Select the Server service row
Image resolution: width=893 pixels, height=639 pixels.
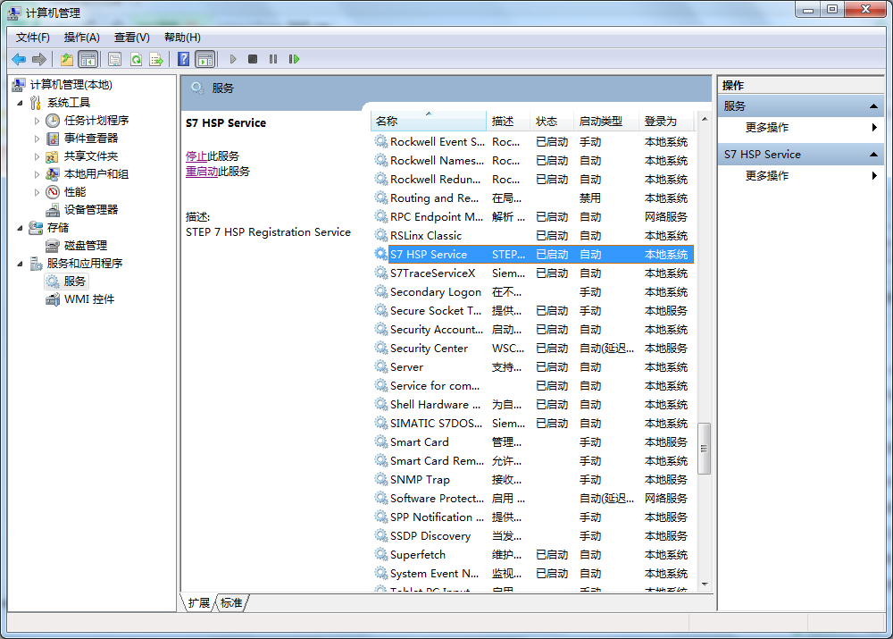(x=533, y=367)
